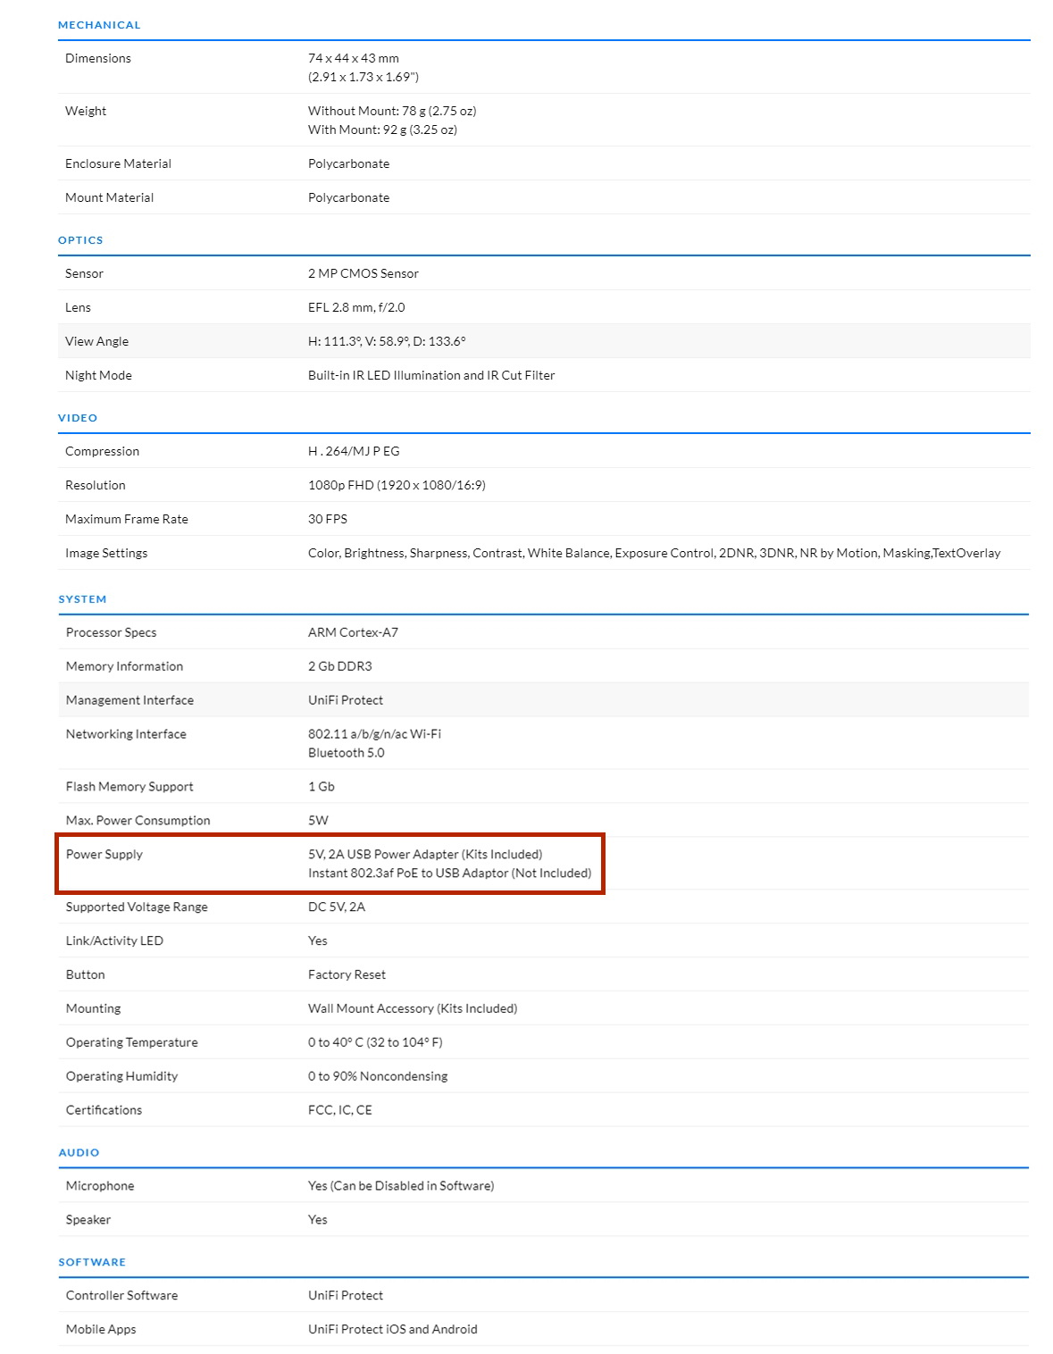
Task: Click the SOFTWARE section heading
Action: tap(92, 1263)
